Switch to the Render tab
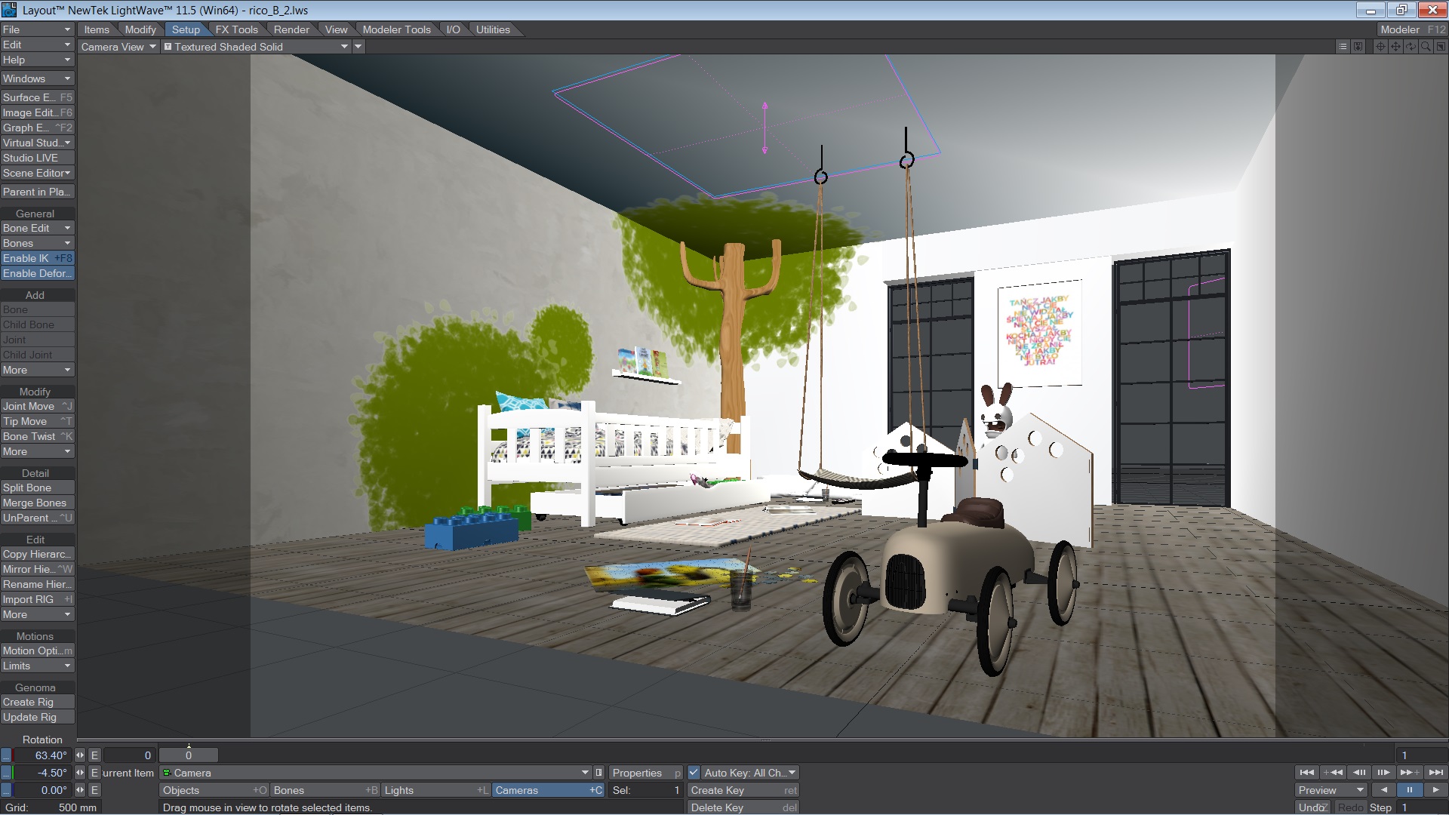 pos(291,29)
